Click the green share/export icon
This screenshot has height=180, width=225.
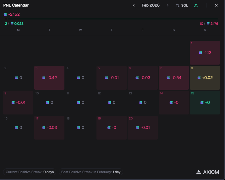(196, 5)
